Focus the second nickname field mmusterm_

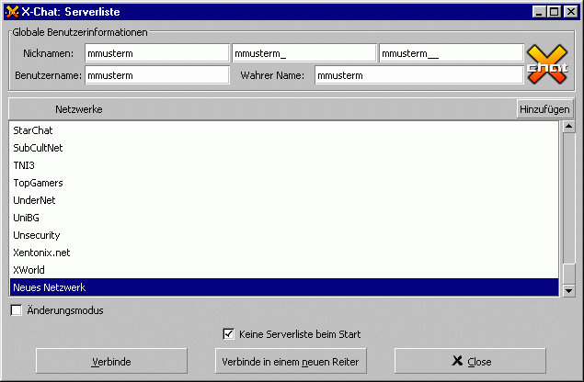coord(303,53)
